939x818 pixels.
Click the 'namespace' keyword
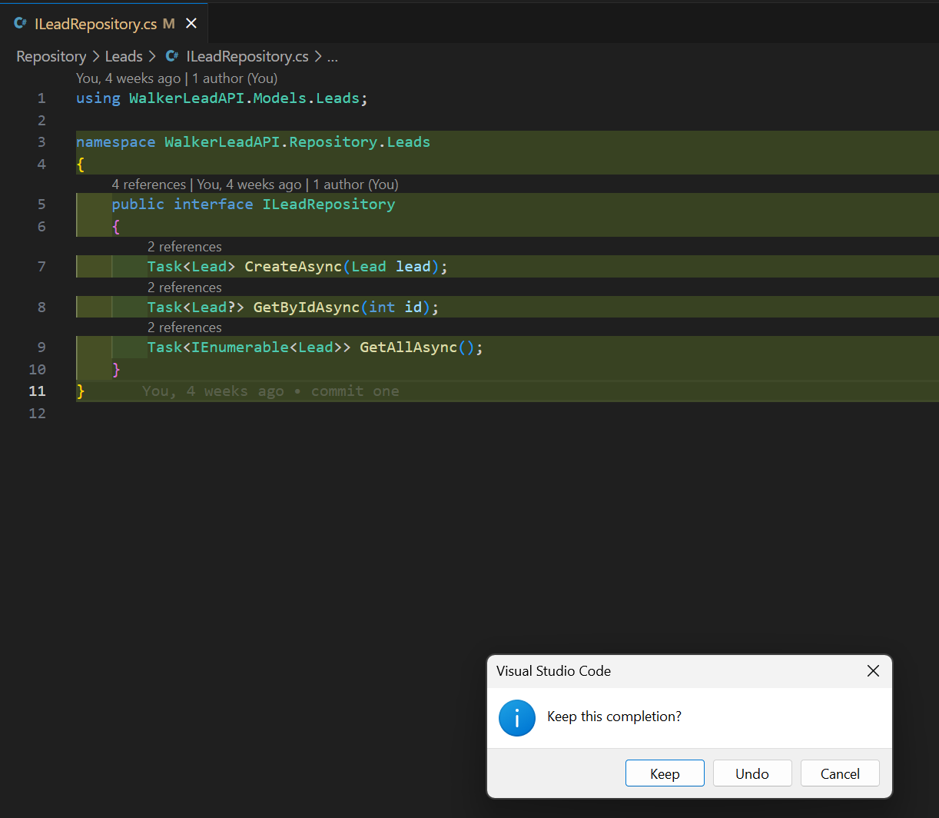pyautogui.click(x=116, y=142)
